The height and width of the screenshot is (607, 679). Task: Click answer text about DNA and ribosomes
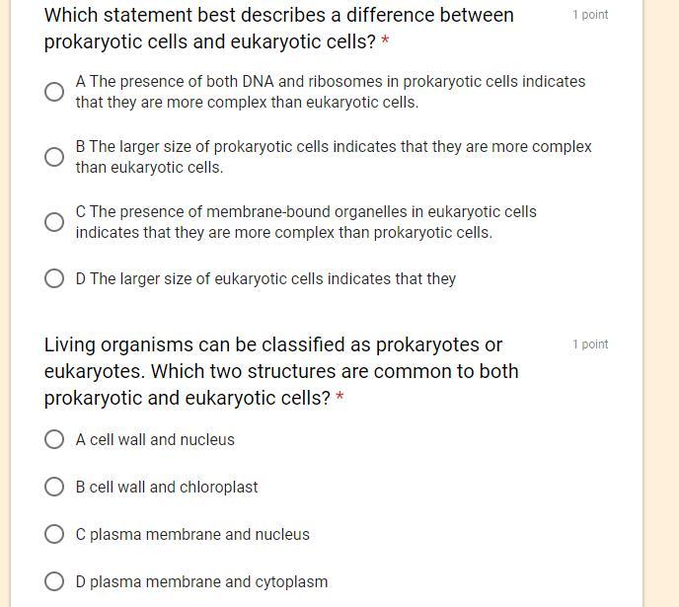pos(331,92)
